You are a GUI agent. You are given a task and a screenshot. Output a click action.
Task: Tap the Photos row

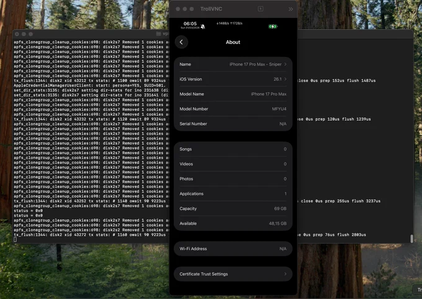[x=233, y=179]
